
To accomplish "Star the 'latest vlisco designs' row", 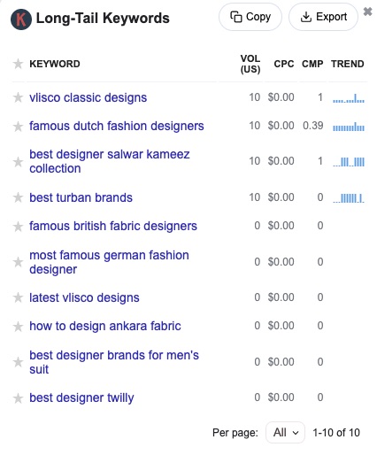I will pos(18,297).
